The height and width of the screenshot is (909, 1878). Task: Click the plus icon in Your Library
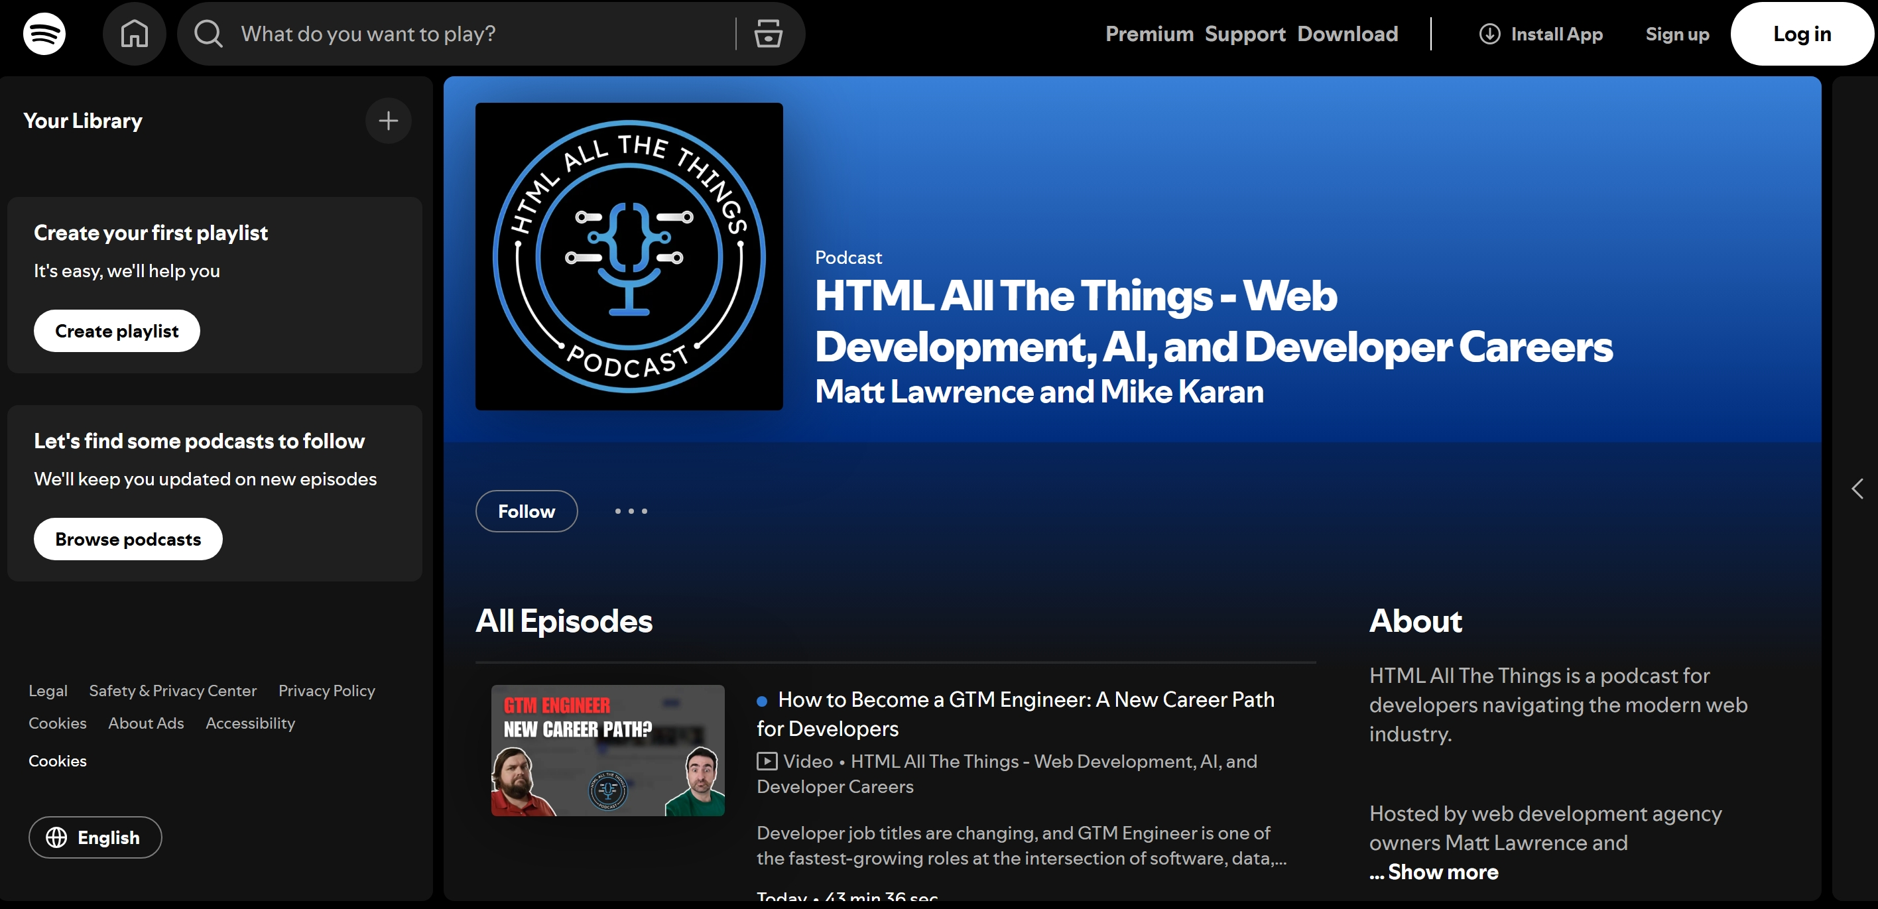pos(389,120)
